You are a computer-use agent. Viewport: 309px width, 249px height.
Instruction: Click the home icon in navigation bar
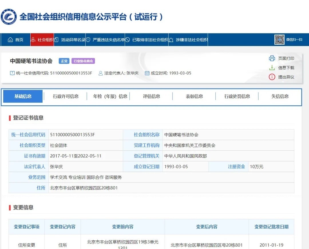click(x=11, y=40)
